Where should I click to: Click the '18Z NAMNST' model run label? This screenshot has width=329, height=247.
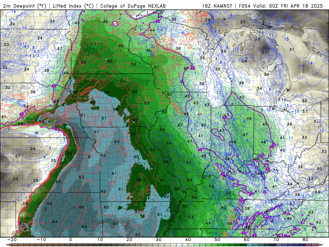217,6
